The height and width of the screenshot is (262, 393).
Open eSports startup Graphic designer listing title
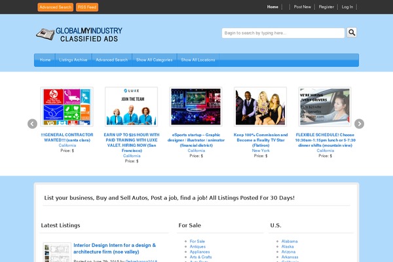click(196, 140)
